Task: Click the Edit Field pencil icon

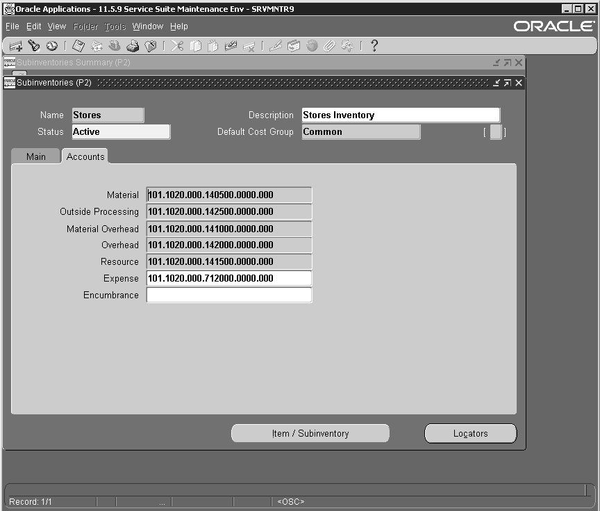Action: click(x=276, y=46)
